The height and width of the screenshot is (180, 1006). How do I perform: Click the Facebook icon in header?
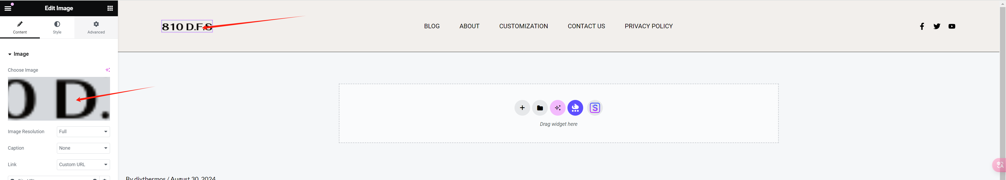click(x=922, y=26)
